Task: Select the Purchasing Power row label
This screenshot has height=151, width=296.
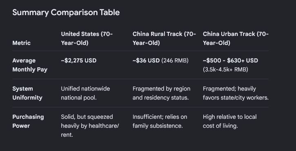Action: (x=28, y=121)
